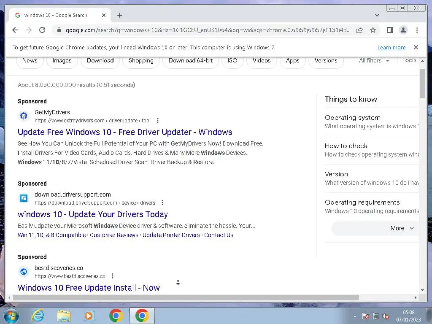The image size is (432, 324).
Task: Click the horizontal scrollbar right arrow
Action: (416, 297)
